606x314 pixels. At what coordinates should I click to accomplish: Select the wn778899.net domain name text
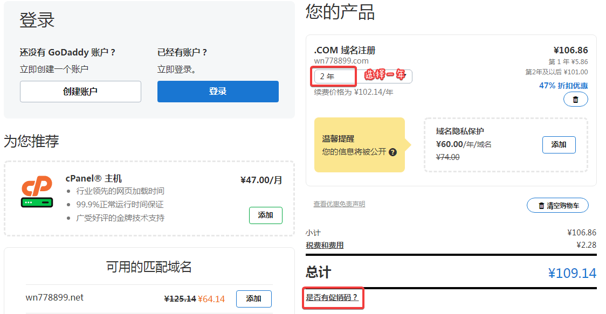coord(54,297)
